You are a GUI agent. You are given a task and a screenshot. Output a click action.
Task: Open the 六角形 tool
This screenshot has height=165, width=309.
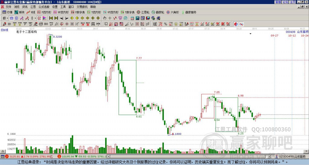pos(173,12)
